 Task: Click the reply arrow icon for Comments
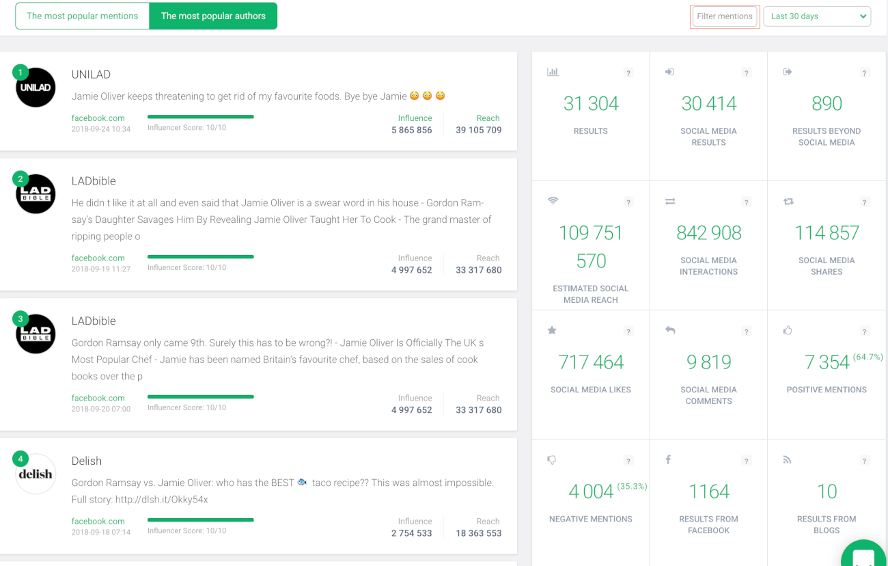tap(670, 330)
